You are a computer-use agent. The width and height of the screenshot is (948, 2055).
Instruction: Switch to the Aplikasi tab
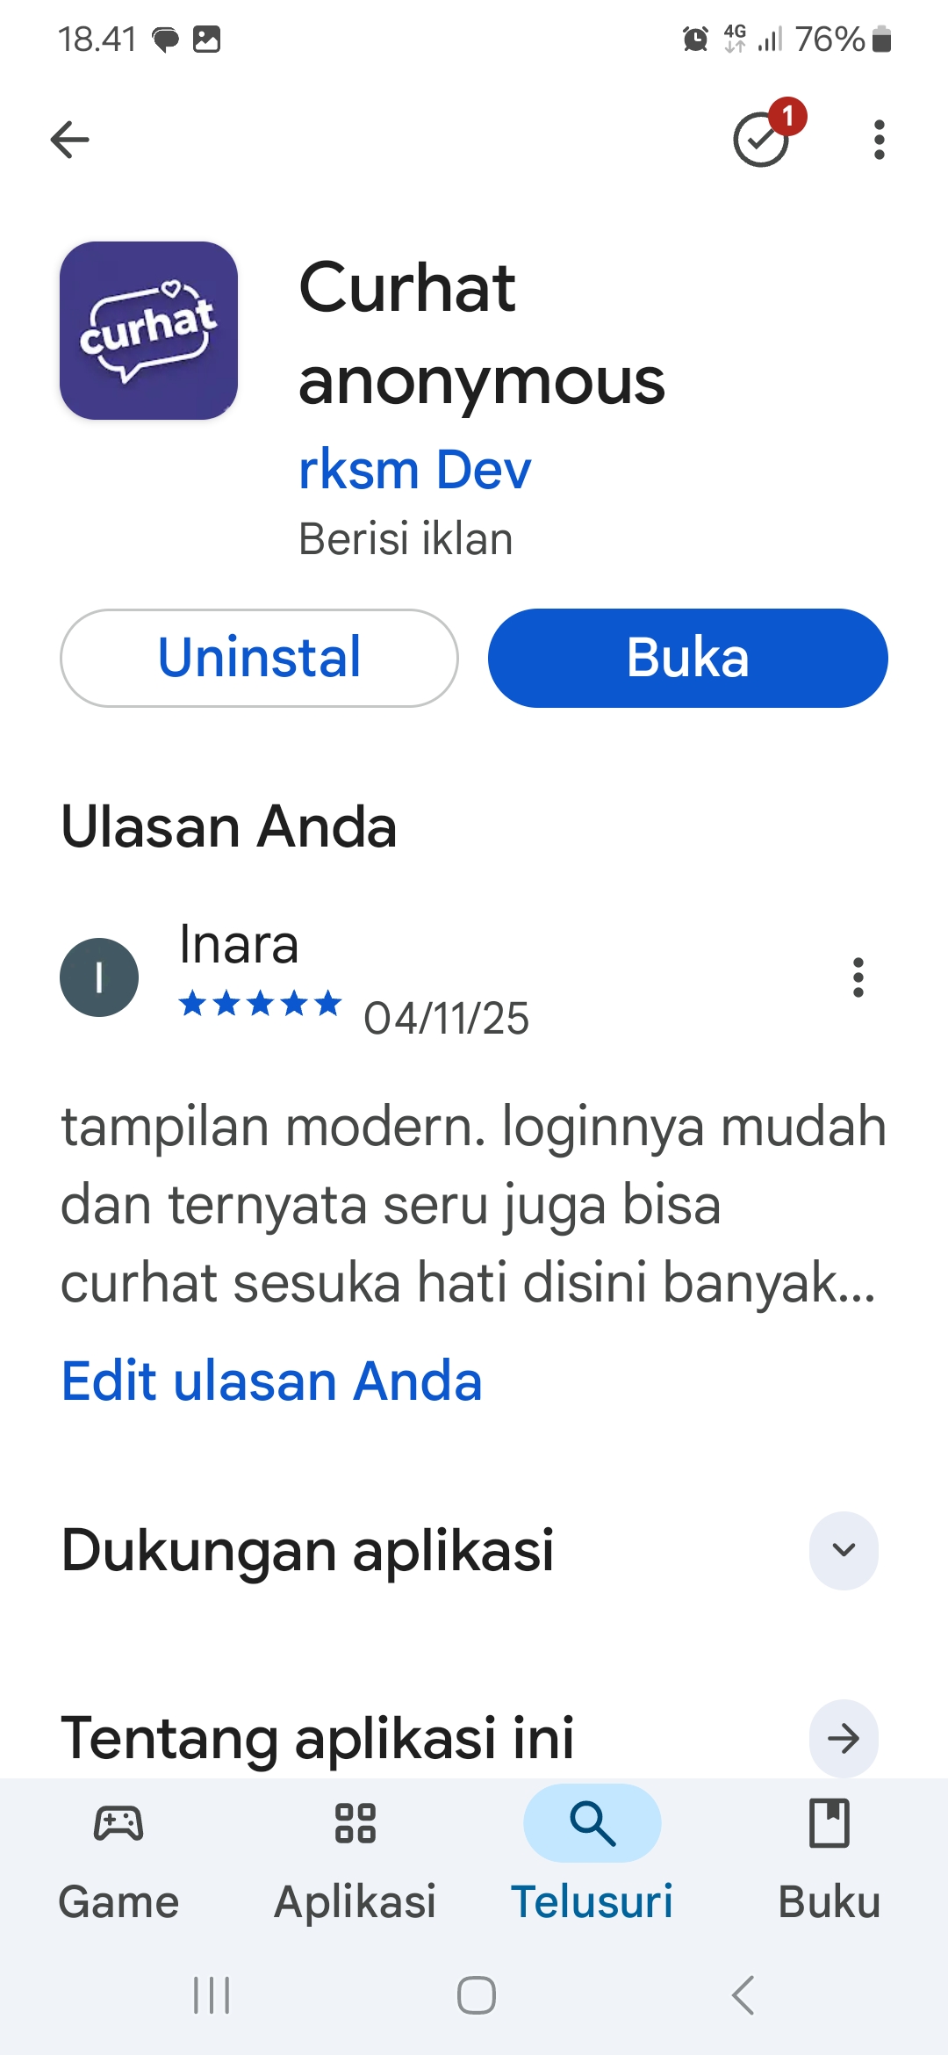click(355, 1859)
